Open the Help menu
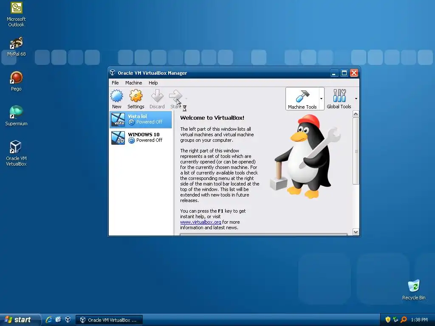This screenshot has height=326, width=435. [153, 83]
